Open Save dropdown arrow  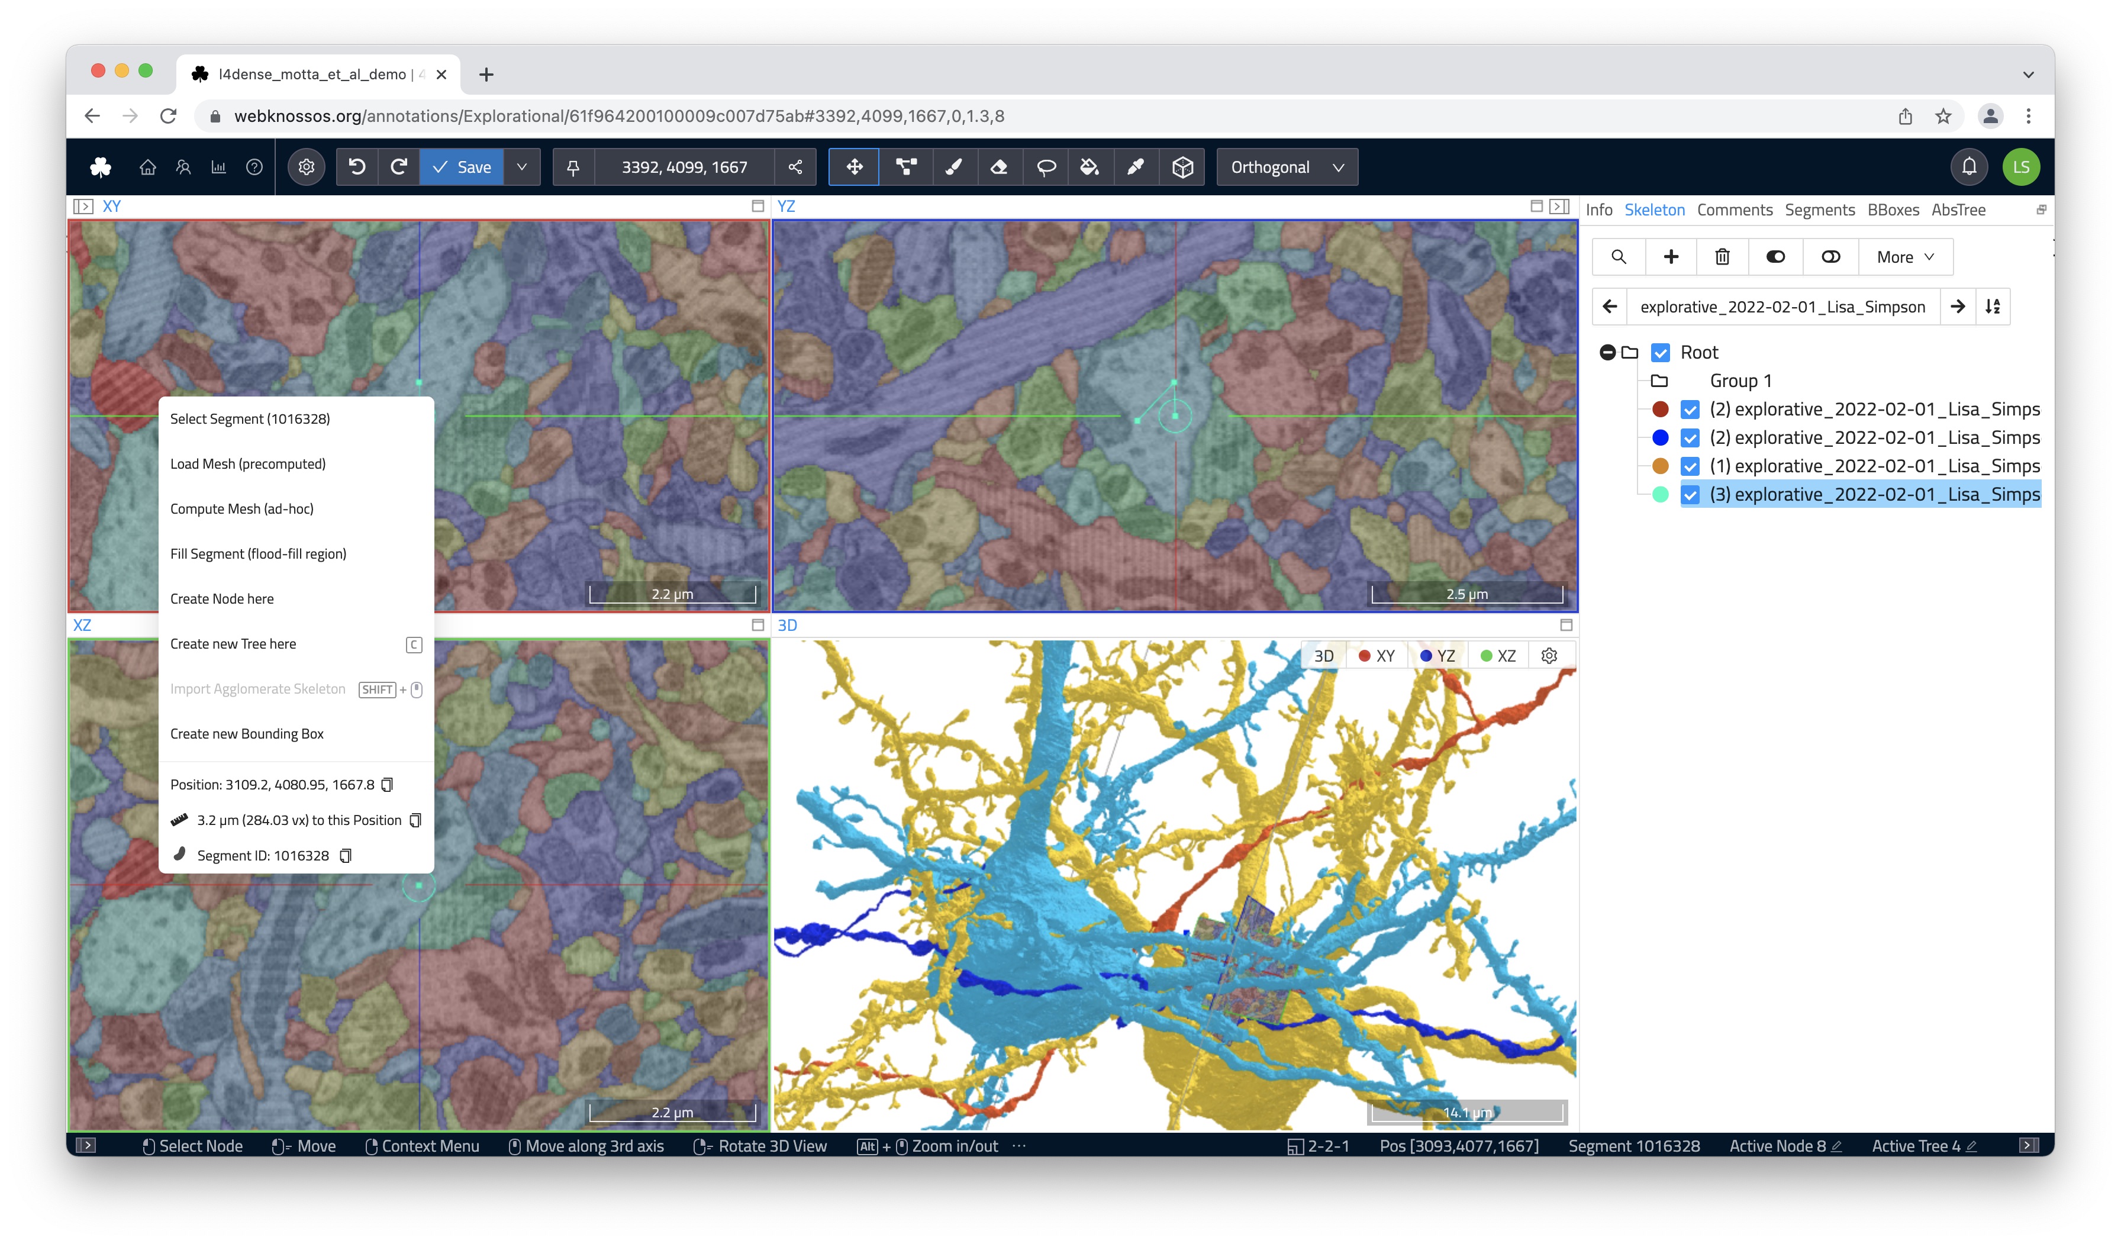click(522, 167)
